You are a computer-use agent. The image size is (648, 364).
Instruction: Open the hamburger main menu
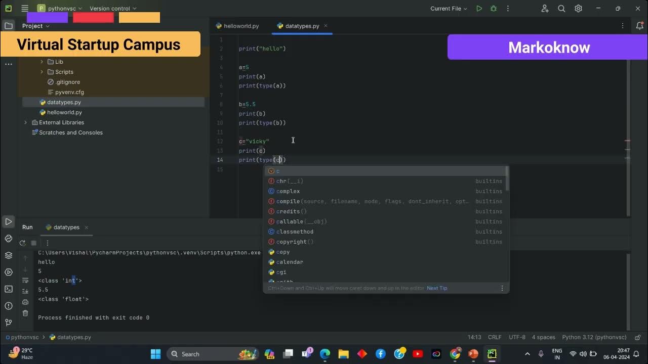[25, 9]
